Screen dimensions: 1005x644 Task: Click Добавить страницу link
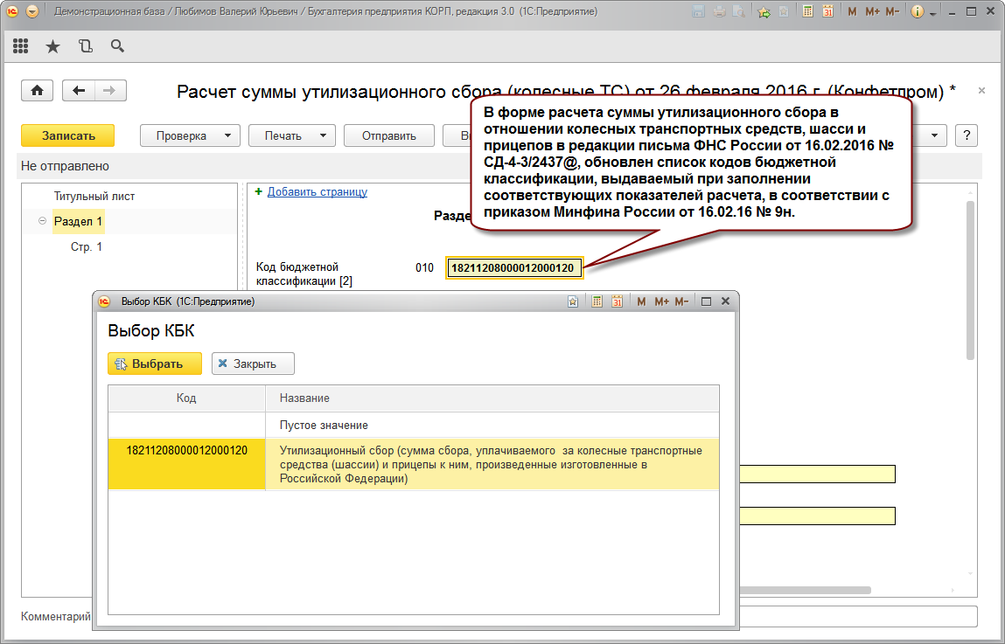(317, 192)
